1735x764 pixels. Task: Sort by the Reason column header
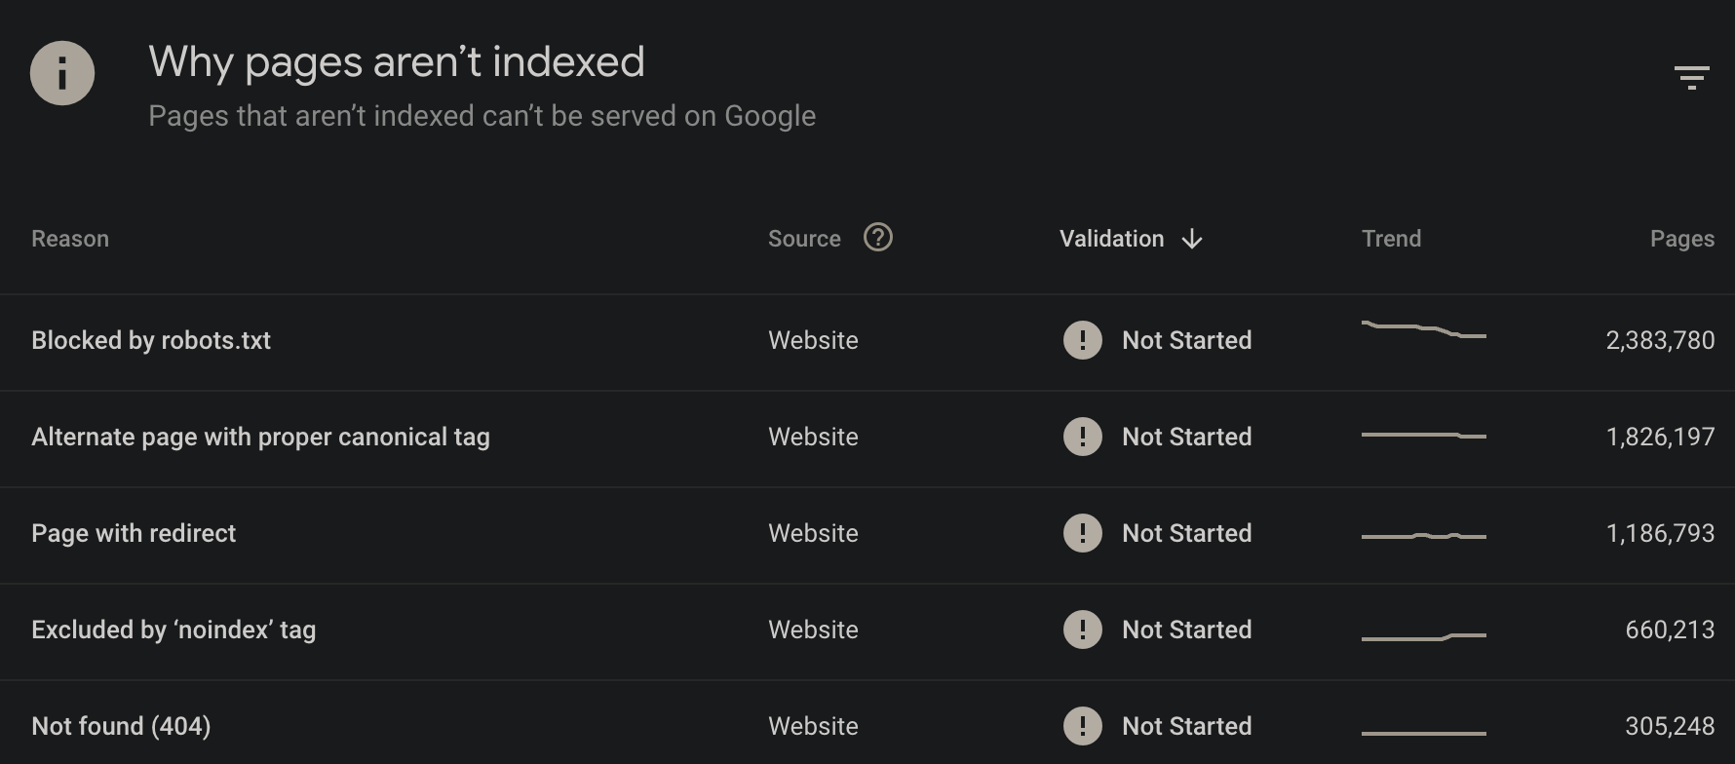click(70, 239)
